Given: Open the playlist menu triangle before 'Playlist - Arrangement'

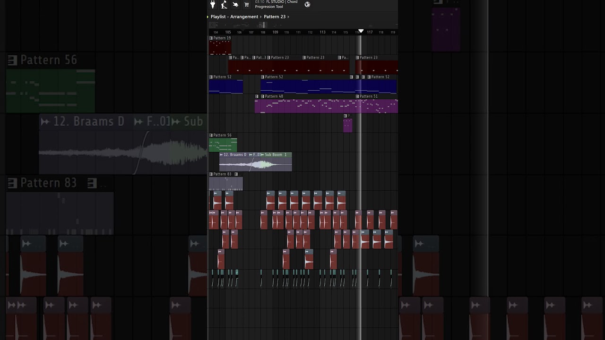Looking at the screenshot, I should click(207, 17).
